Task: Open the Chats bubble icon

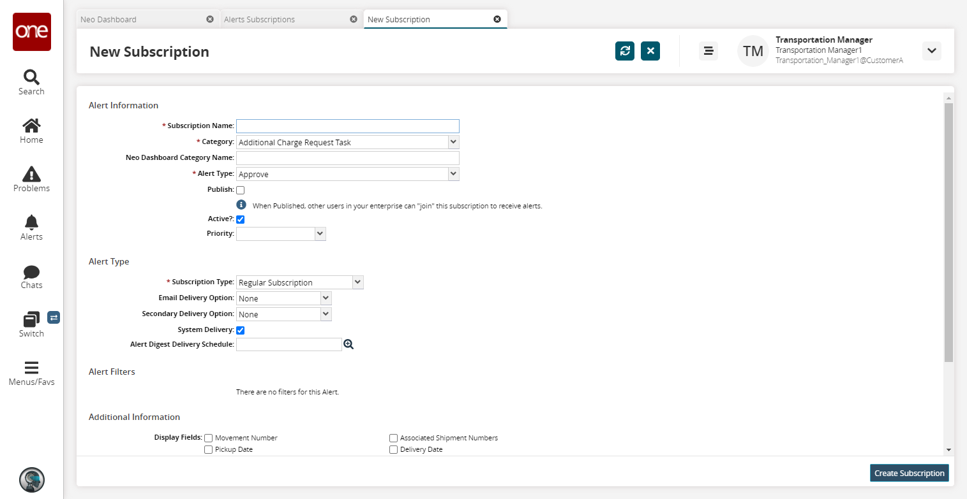Action: pyautogui.click(x=31, y=271)
